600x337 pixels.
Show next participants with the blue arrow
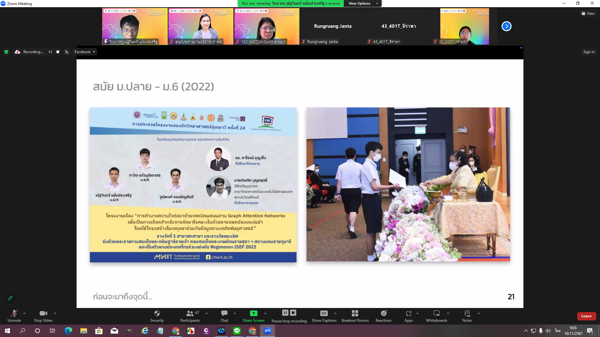click(506, 26)
